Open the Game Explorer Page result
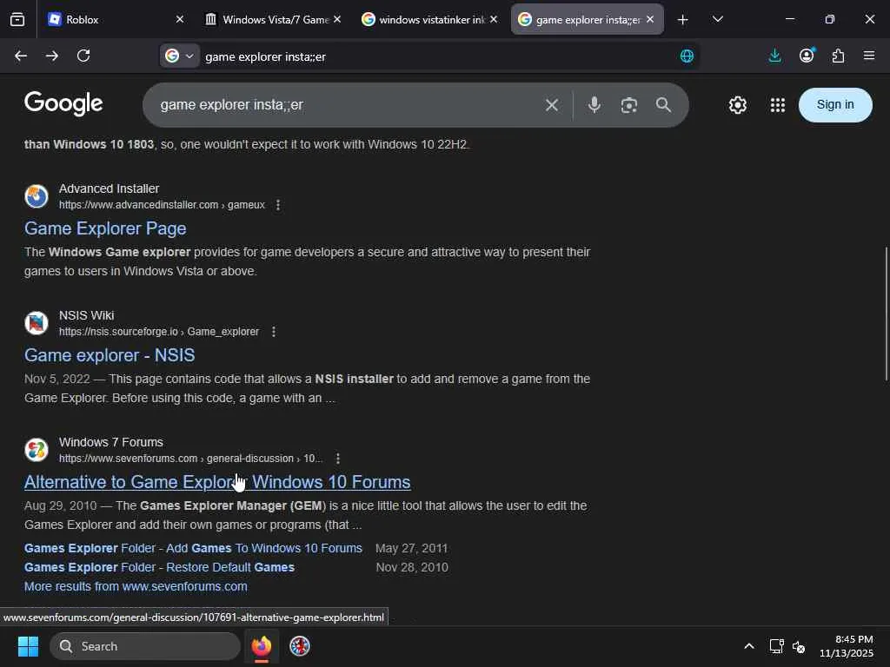This screenshot has height=667, width=890. (x=105, y=228)
